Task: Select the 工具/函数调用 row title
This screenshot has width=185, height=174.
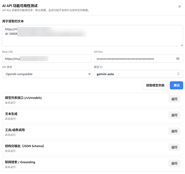Action: click(x=15, y=130)
